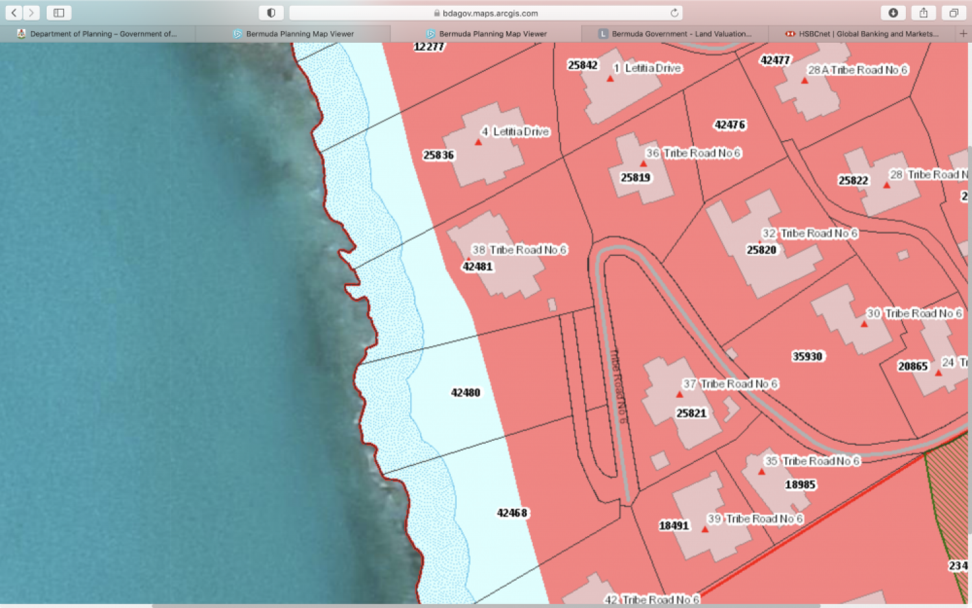Click parcel label 42468
Image resolution: width=972 pixels, height=608 pixels.
(x=512, y=513)
